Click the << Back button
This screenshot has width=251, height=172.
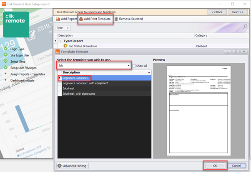click(217, 12)
